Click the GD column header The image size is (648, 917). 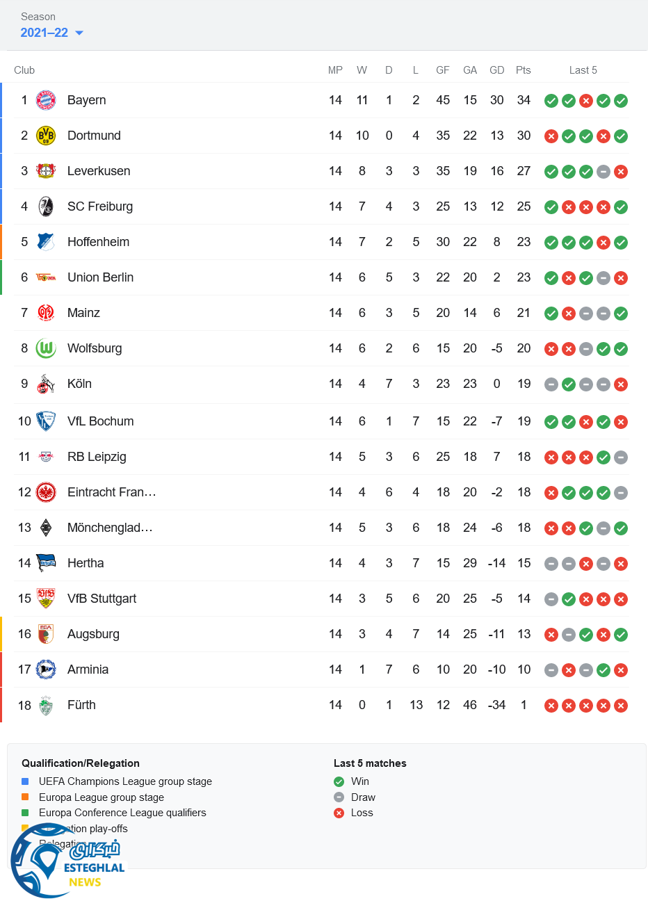point(496,70)
